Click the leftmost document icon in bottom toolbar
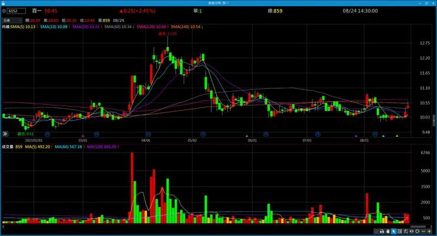The width and height of the screenshot is (437, 236). pos(376,231)
